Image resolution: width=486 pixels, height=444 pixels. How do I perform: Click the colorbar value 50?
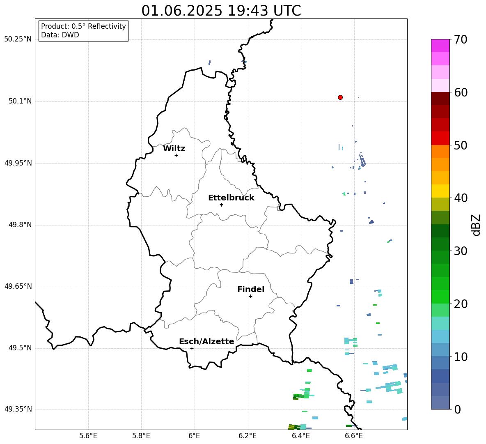point(461,145)
